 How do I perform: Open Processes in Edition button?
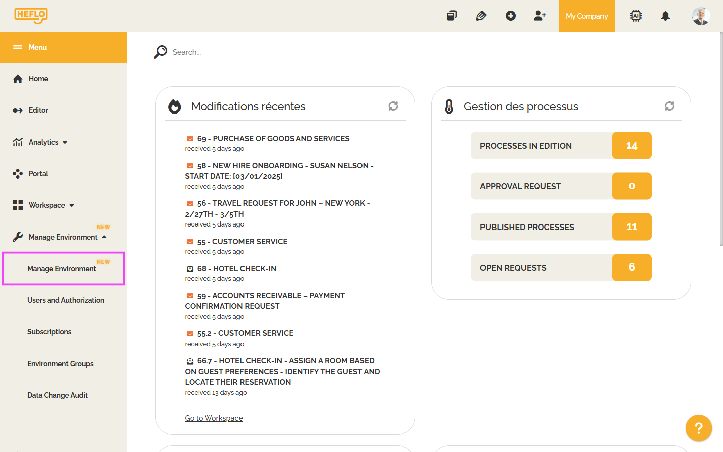point(561,146)
